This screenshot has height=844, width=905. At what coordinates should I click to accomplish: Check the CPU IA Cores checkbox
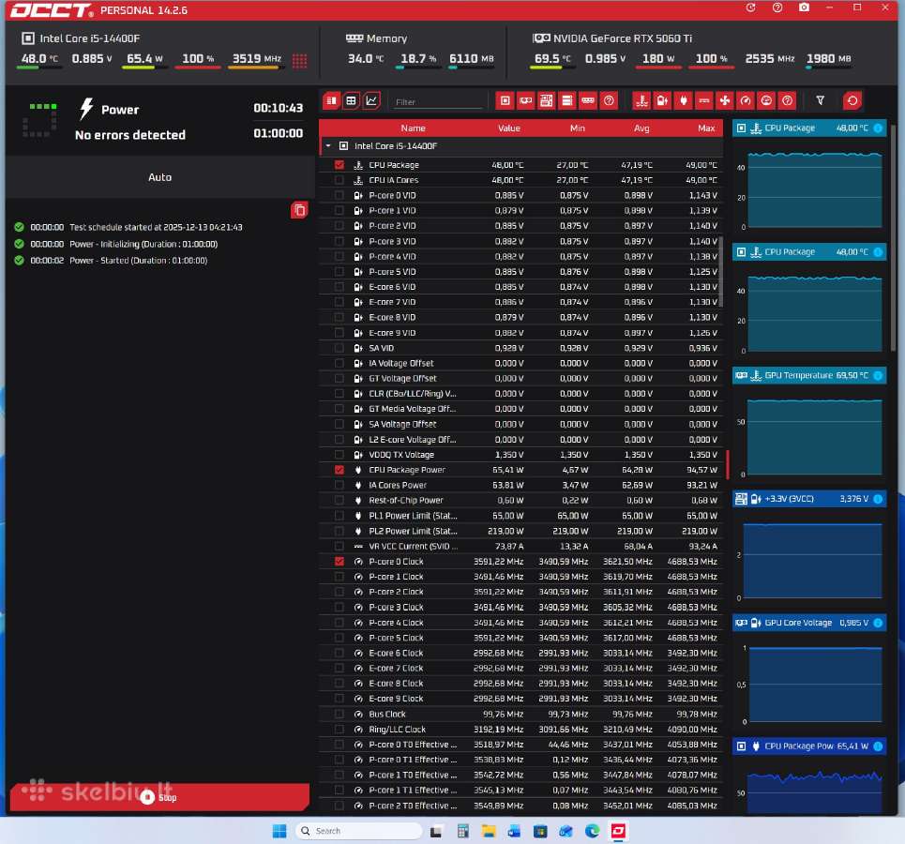coord(339,180)
